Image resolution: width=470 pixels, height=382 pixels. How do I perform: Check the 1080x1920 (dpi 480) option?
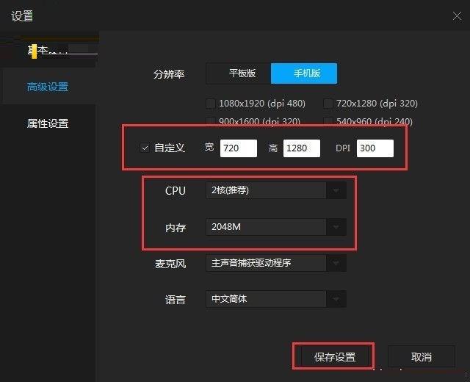pyautogui.click(x=211, y=104)
